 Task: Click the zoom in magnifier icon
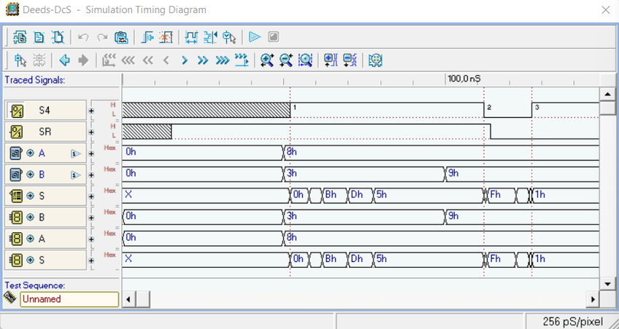click(267, 60)
